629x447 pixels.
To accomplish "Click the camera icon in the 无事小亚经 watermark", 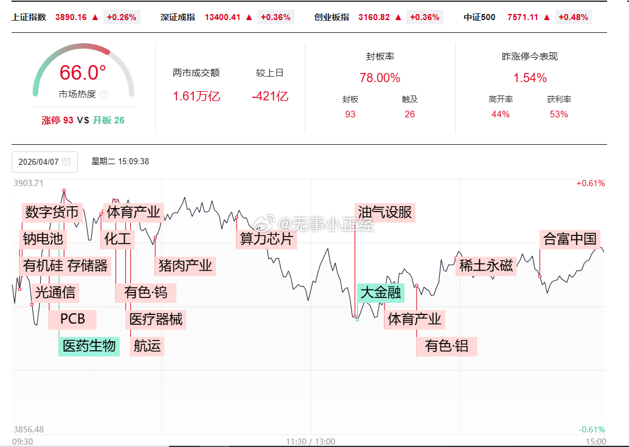I will click(x=264, y=221).
